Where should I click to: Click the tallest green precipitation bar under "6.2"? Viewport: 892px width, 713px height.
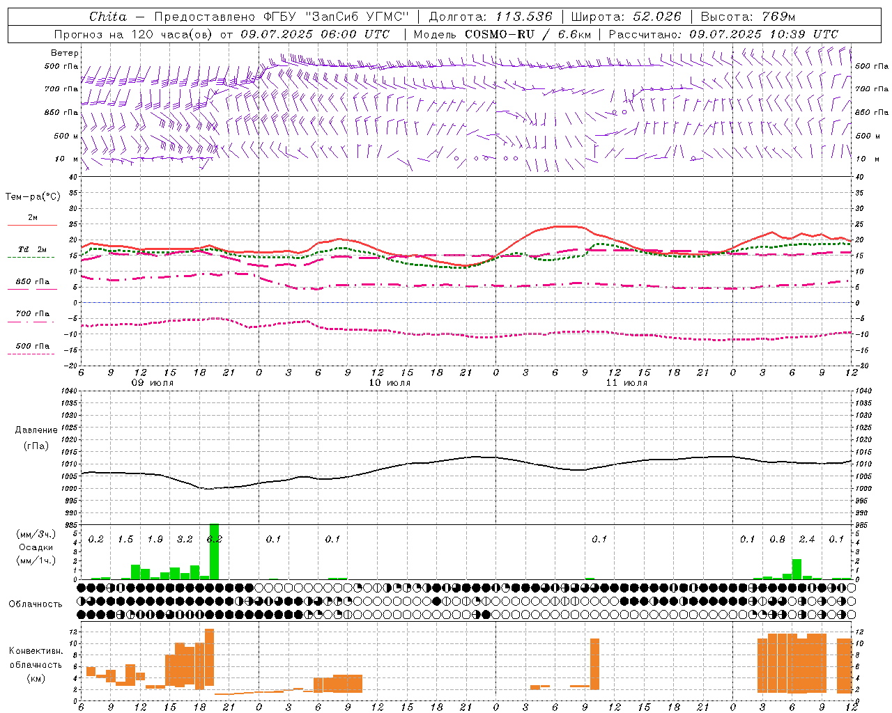pyautogui.click(x=214, y=551)
